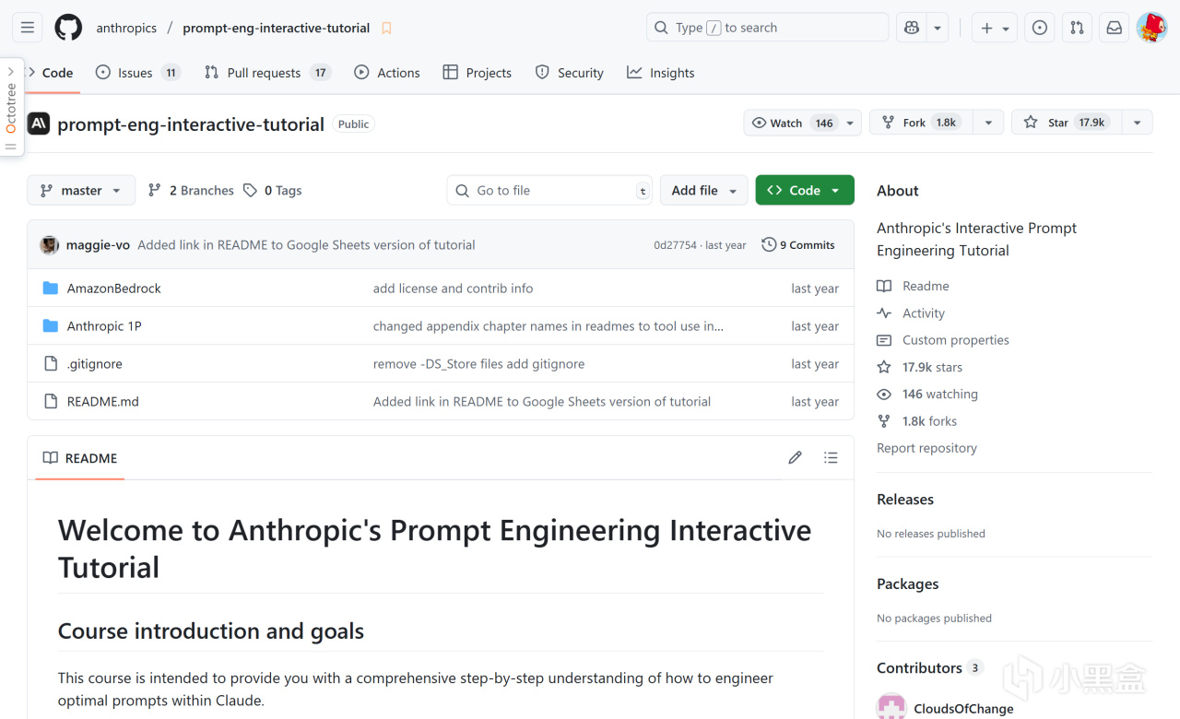Open the AmazonBedrock folder name
1180x719 pixels.
tap(114, 289)
